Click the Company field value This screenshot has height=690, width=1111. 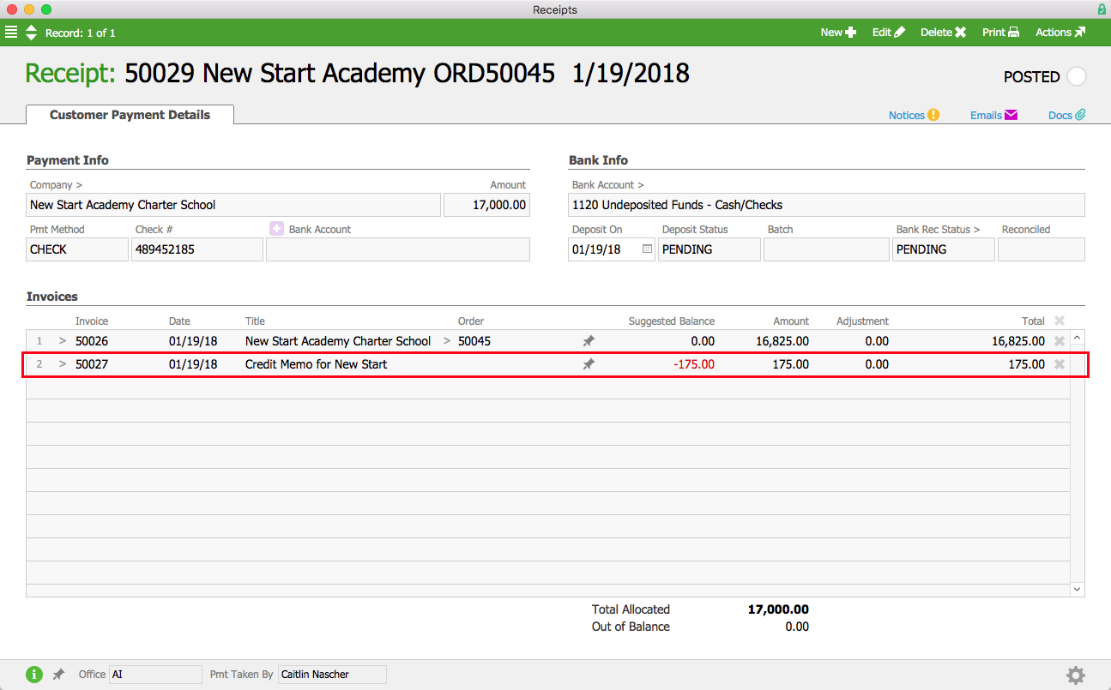click(x=233, y=205)
